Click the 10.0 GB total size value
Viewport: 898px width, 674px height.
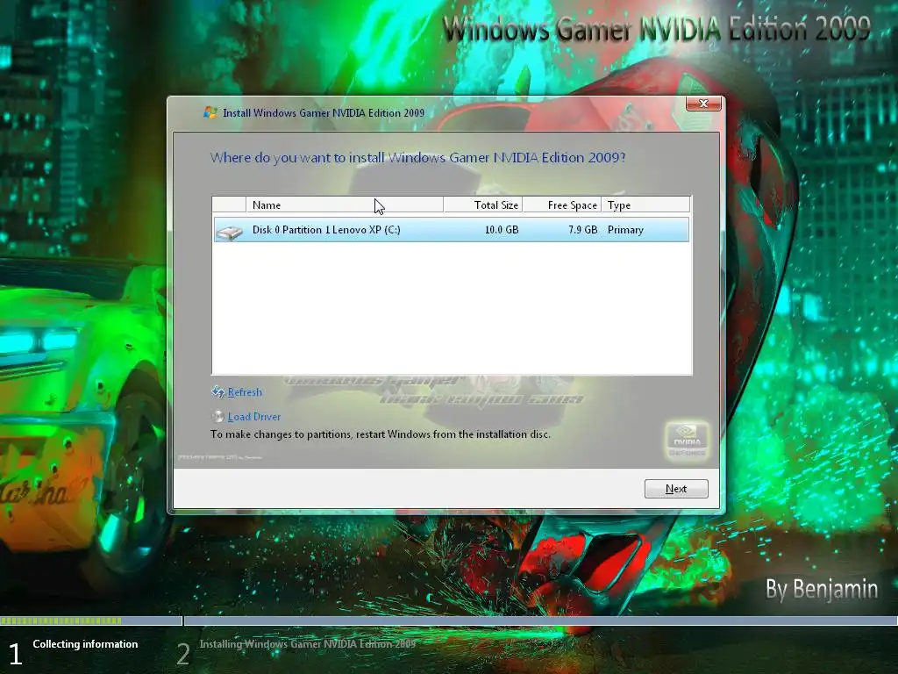coord(502,230)
